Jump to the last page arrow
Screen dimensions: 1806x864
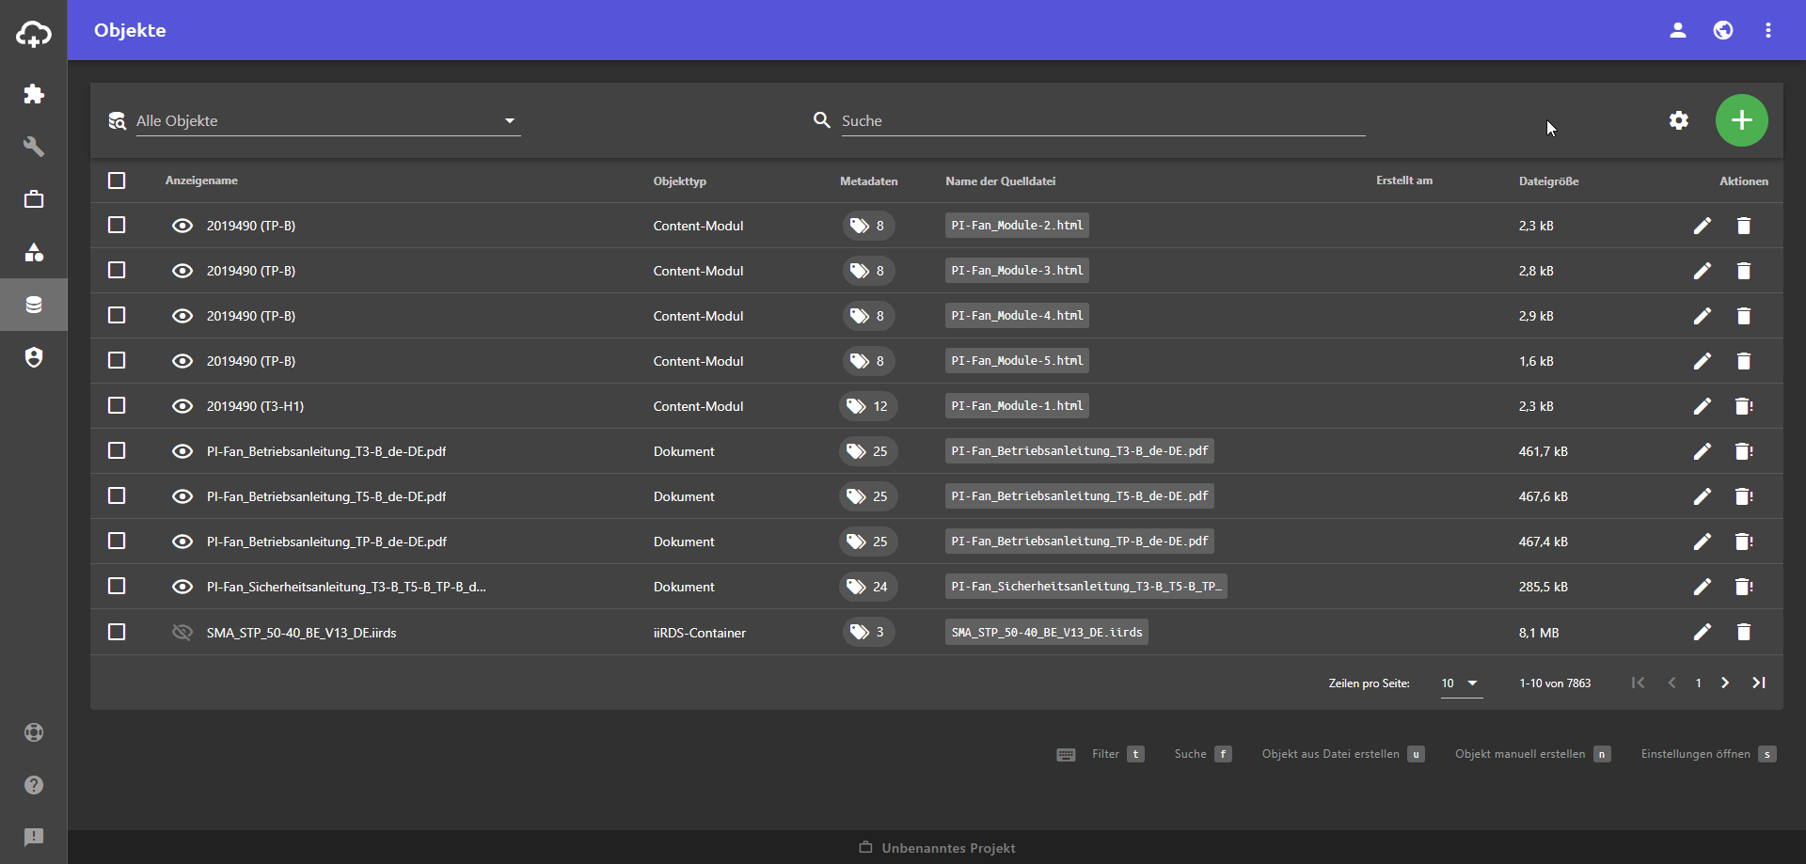coord(1759,683)
